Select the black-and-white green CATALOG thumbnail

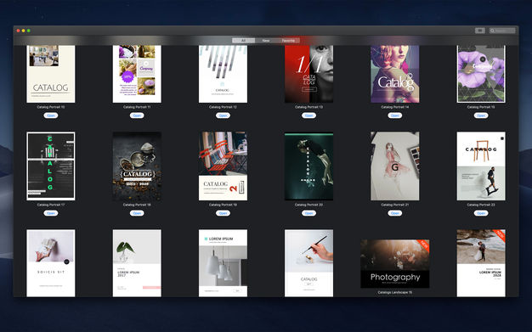(x=51, y=166)
